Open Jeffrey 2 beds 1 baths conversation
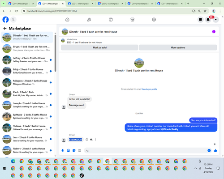The height and width of the screenshot is (179, 224). [27, 60]
